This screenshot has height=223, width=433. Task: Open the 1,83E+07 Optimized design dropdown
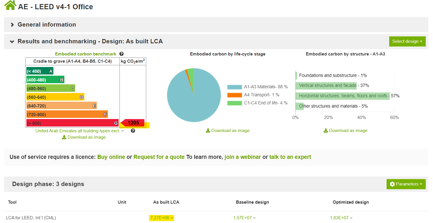(x=351, y=218)
